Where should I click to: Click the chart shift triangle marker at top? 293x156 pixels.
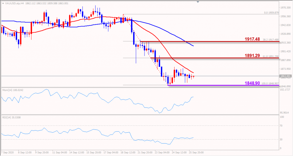198,2
